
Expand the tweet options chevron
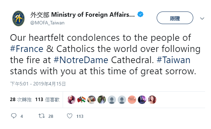click(x=202, y=18)
